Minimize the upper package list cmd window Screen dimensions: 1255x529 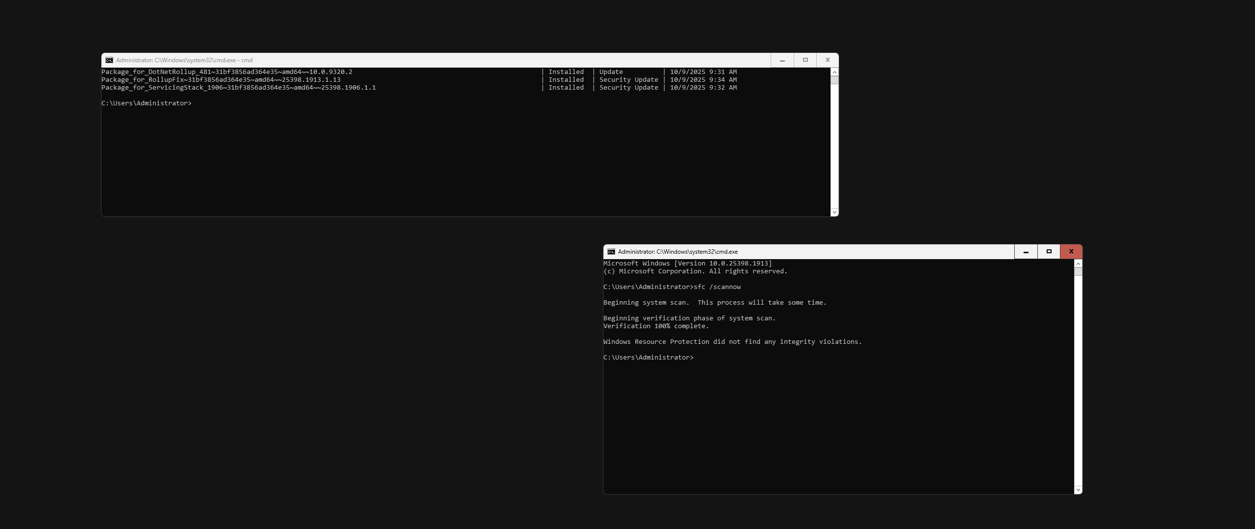click(x=782, y=60)
